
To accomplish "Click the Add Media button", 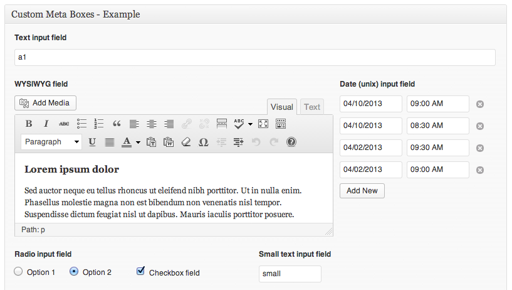I will [x=45, y=103].
